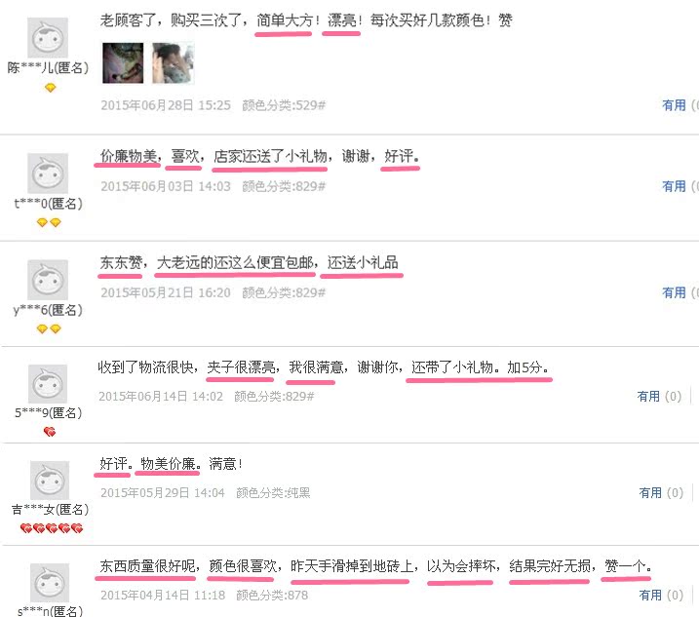Click avatar icon of reviewer y***6
699x617 pixels.
[48, 280]
